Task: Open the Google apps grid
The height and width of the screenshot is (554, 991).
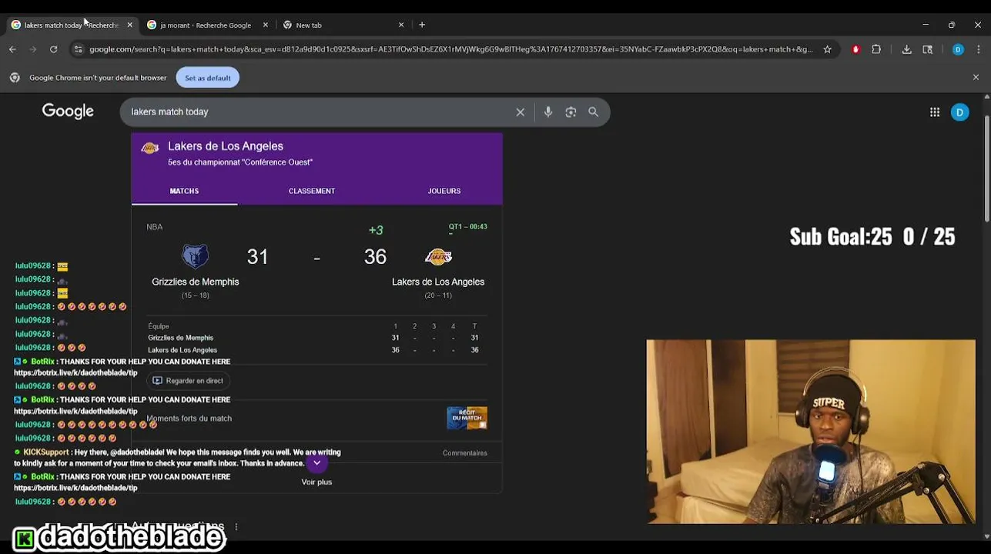Action: [x=935, y=112]
